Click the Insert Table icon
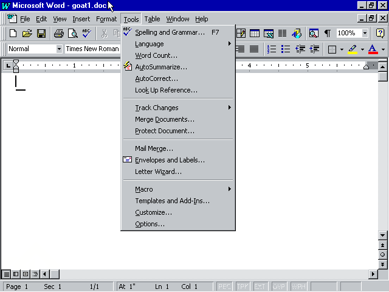This screenshot has height=292, width=389. point(255,33)
